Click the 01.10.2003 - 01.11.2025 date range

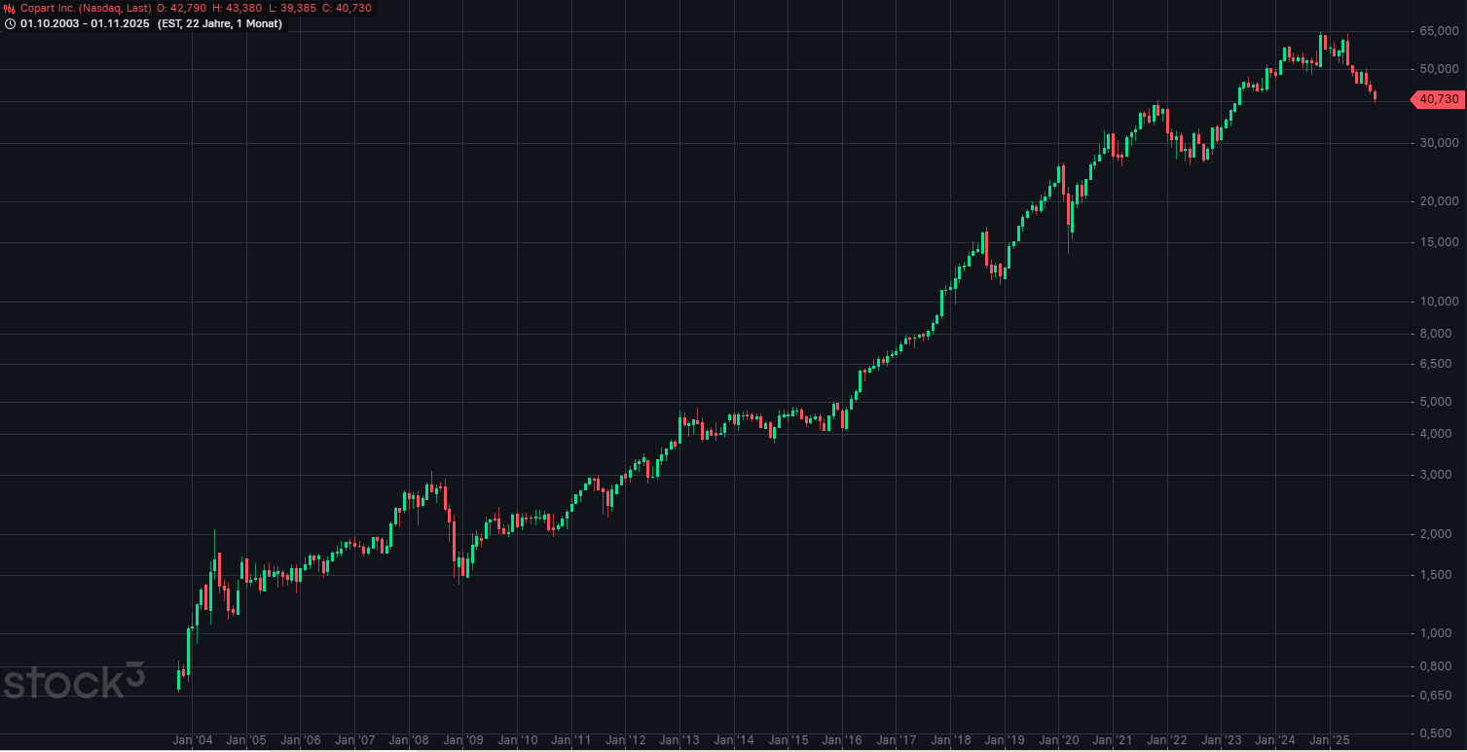[x=85, y=23]
